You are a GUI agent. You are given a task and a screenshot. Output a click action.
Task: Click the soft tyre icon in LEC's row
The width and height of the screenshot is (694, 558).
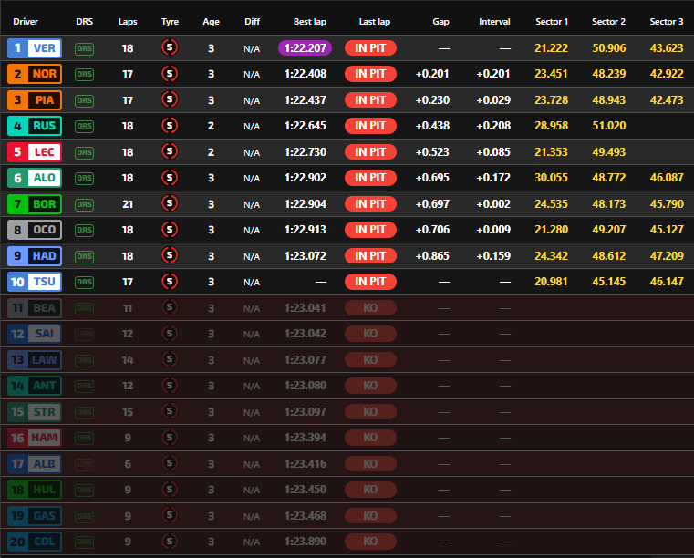[x=170, y=152]
